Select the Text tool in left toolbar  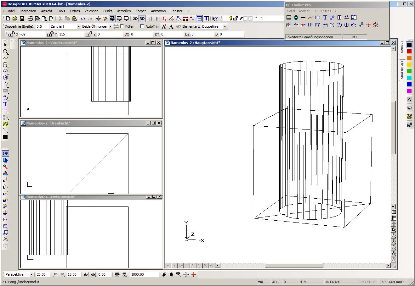pyautogui.click(x=5, y=104)
